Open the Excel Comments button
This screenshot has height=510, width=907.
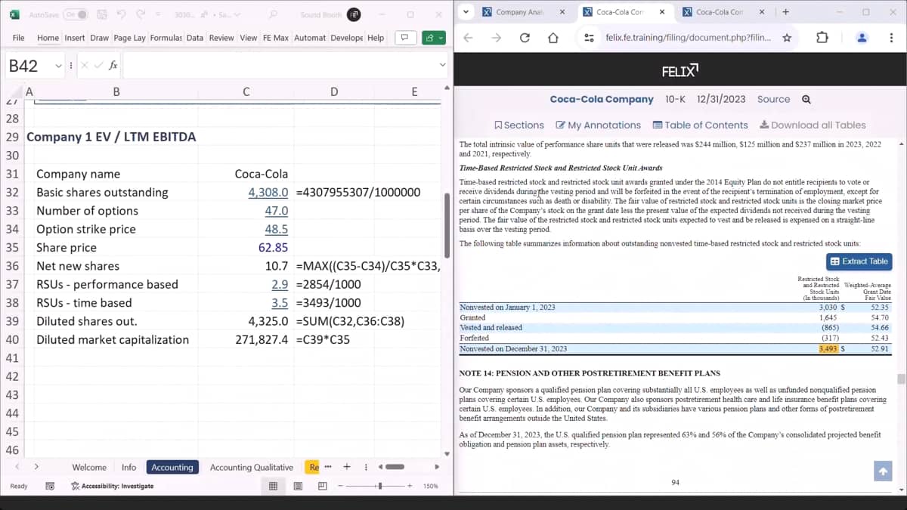(406, 38)
